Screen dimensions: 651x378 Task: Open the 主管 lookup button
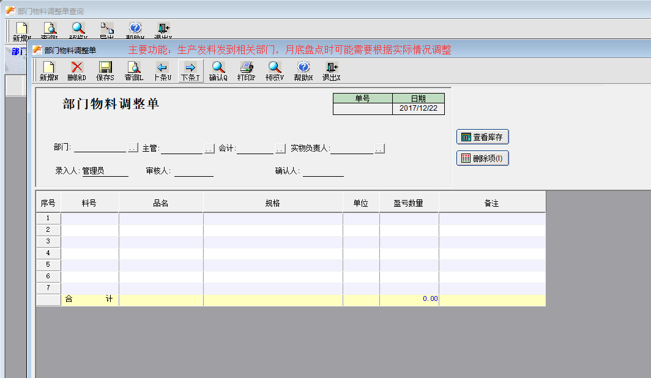(x=209, y=149)
